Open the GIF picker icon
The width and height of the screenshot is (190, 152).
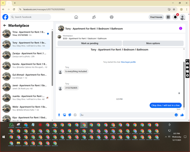(x=75, y=115)
